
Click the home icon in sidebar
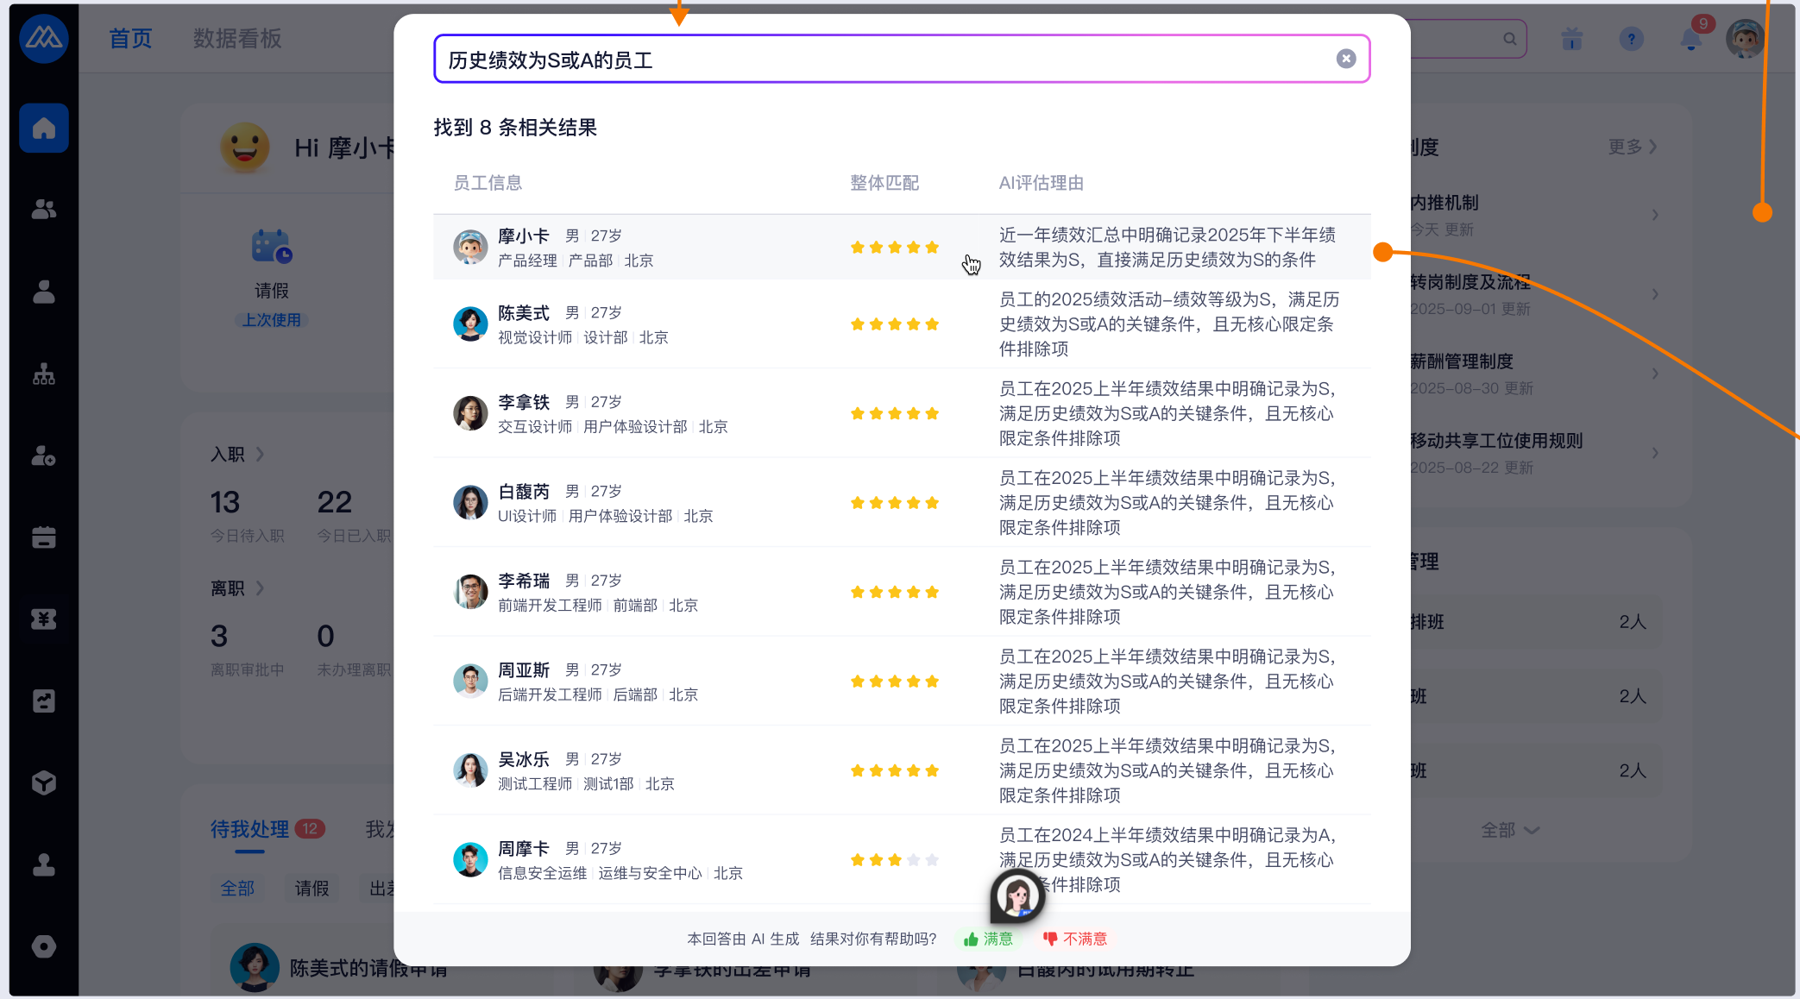coord(44,129)
